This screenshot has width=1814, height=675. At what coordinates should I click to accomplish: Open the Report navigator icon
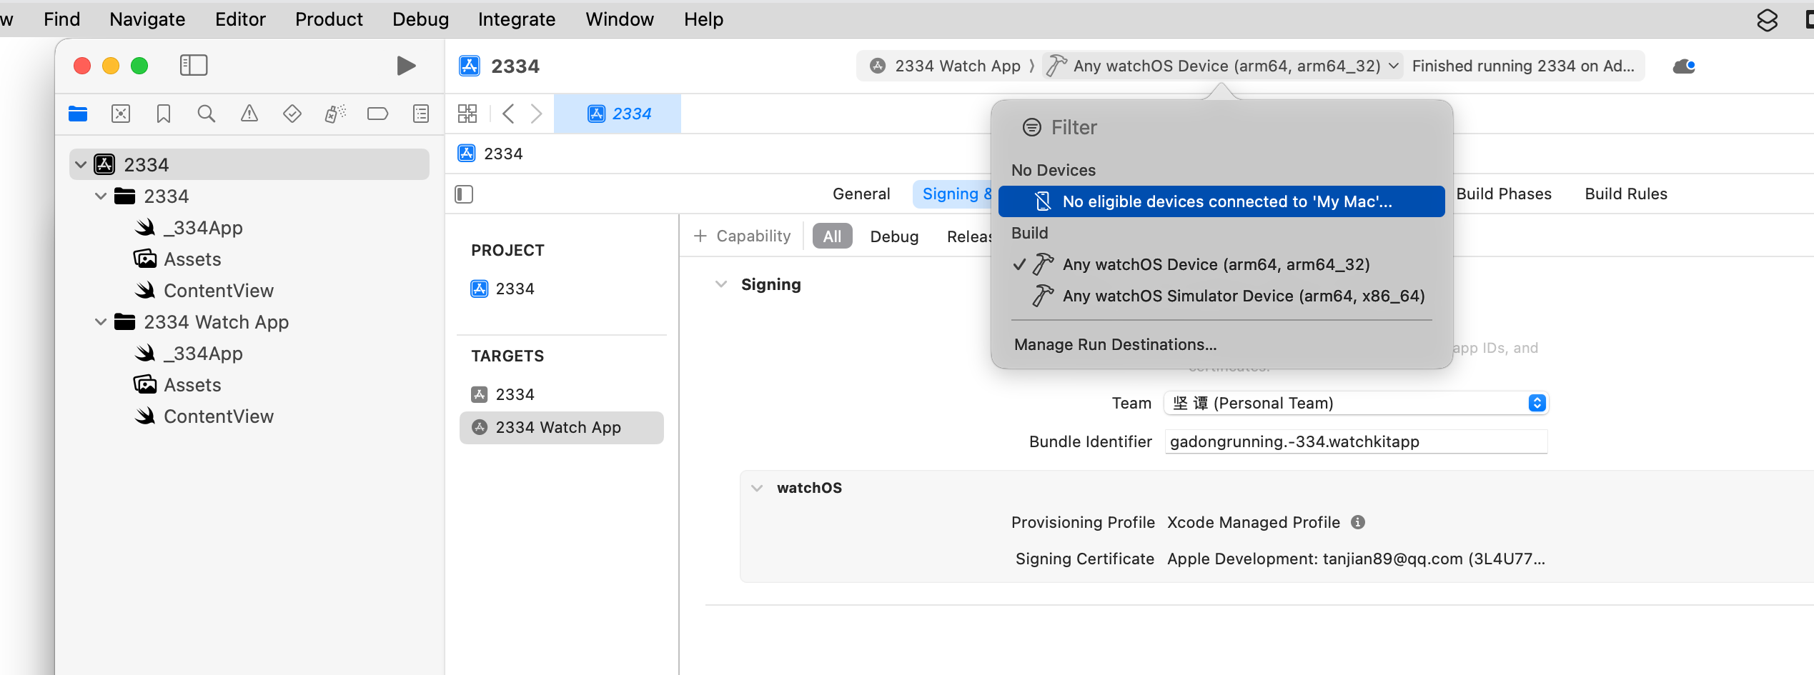[x=421, y=114]
